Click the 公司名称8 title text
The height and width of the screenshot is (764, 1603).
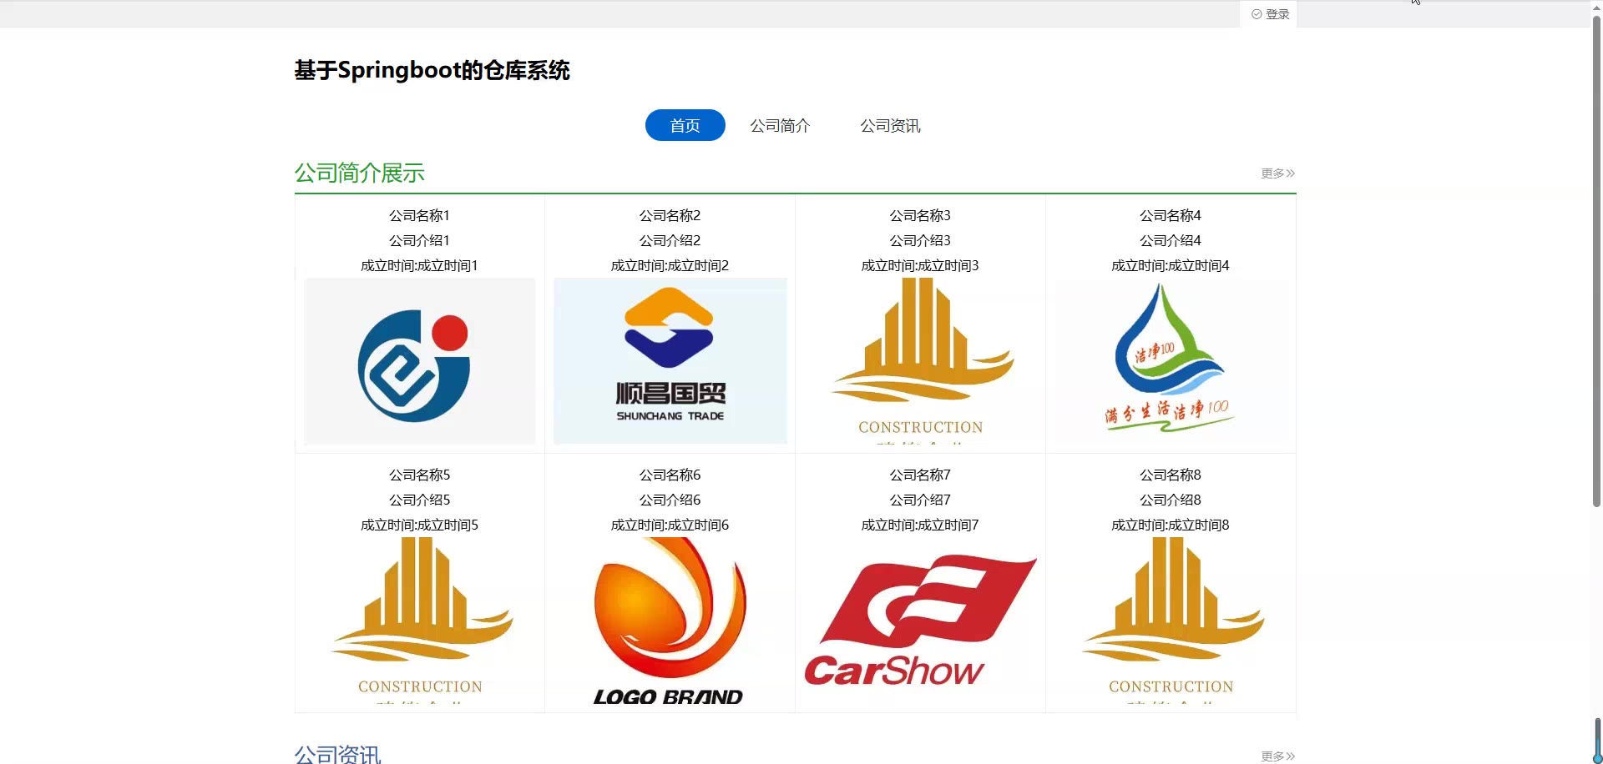tap(1171, 475)
